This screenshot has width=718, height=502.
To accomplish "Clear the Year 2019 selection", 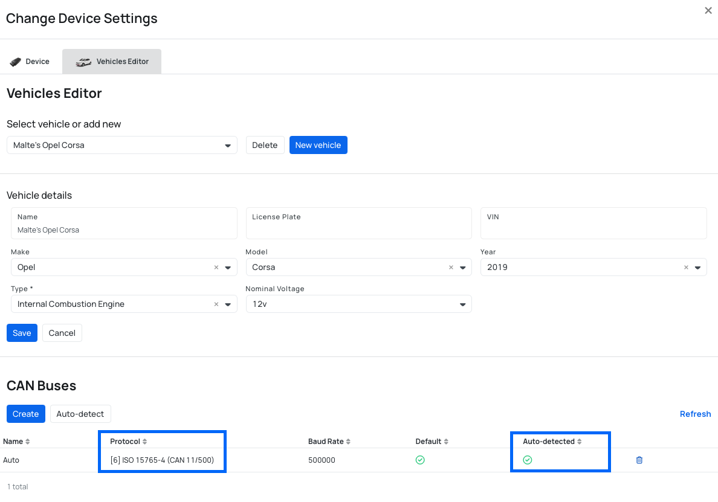I will [x=686, y=268].
